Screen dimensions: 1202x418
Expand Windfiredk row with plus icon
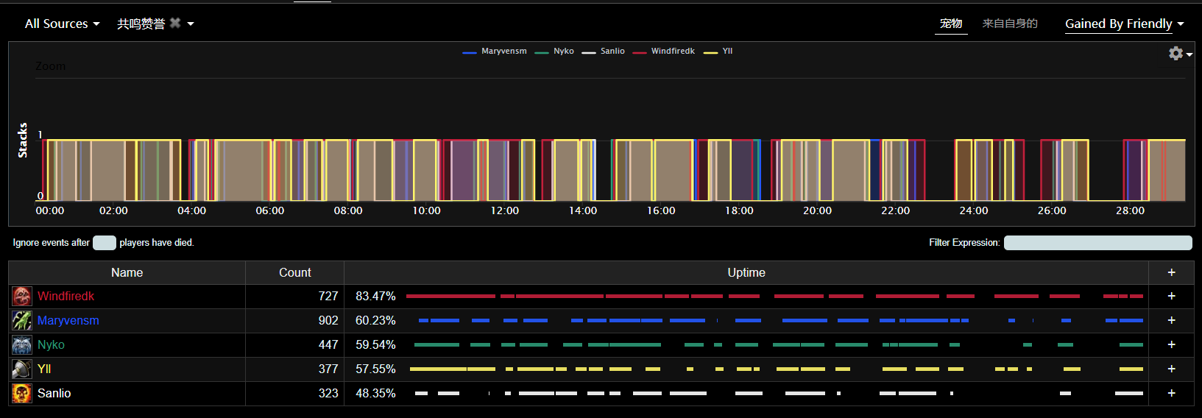tap(1171, 296)
